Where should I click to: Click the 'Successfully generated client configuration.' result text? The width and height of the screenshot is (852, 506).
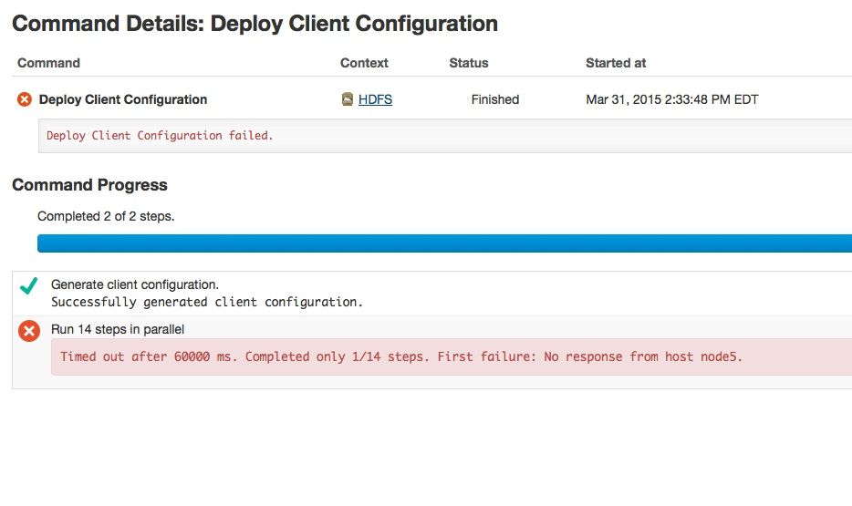[207, 302]
